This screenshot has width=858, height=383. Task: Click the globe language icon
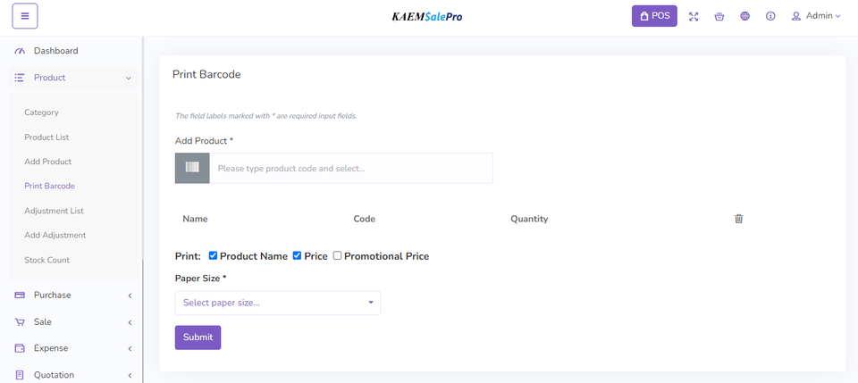click(x=744, y=16)
